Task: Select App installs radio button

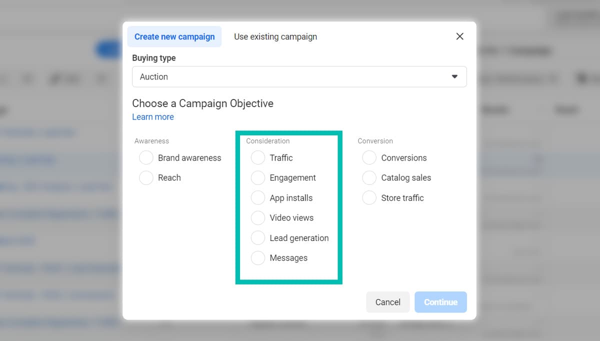Action: [258, 198]
